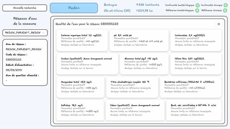This screenshot has width=230, height=129.
Task: Open the list menu icon in quality panel
Action: point(218,24)
